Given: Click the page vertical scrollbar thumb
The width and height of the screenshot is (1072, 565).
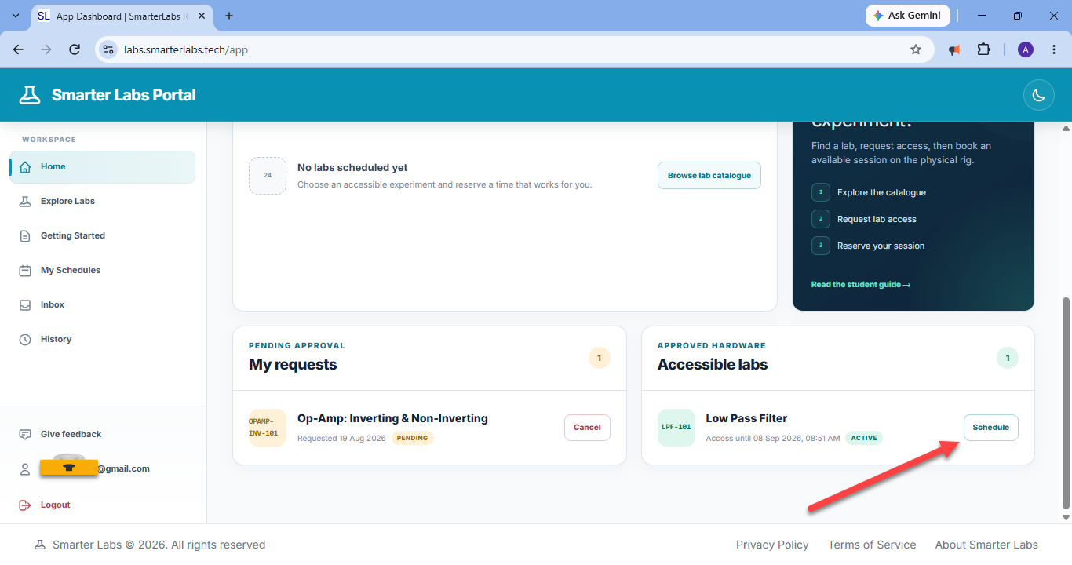Looking at the screenshot, I should (1066, 402).
